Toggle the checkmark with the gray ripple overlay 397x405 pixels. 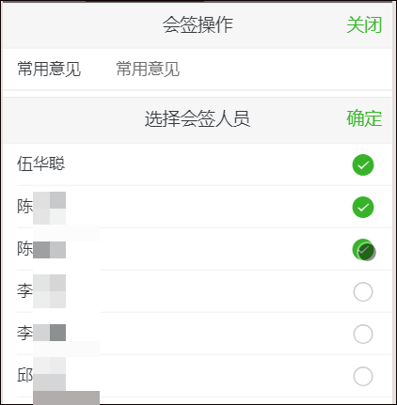[363, 250]
